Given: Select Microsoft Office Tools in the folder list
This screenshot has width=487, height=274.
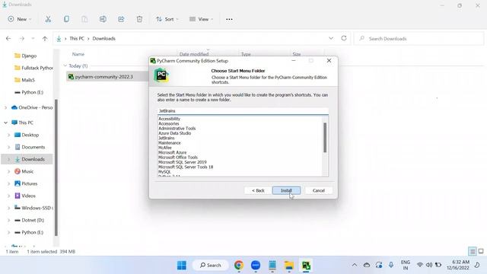Looking at the screenshot, I should click(x=178, y=158).
